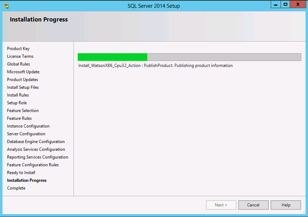Select the Ready to Install step
308x217 pixels.
tap(21, 173)
